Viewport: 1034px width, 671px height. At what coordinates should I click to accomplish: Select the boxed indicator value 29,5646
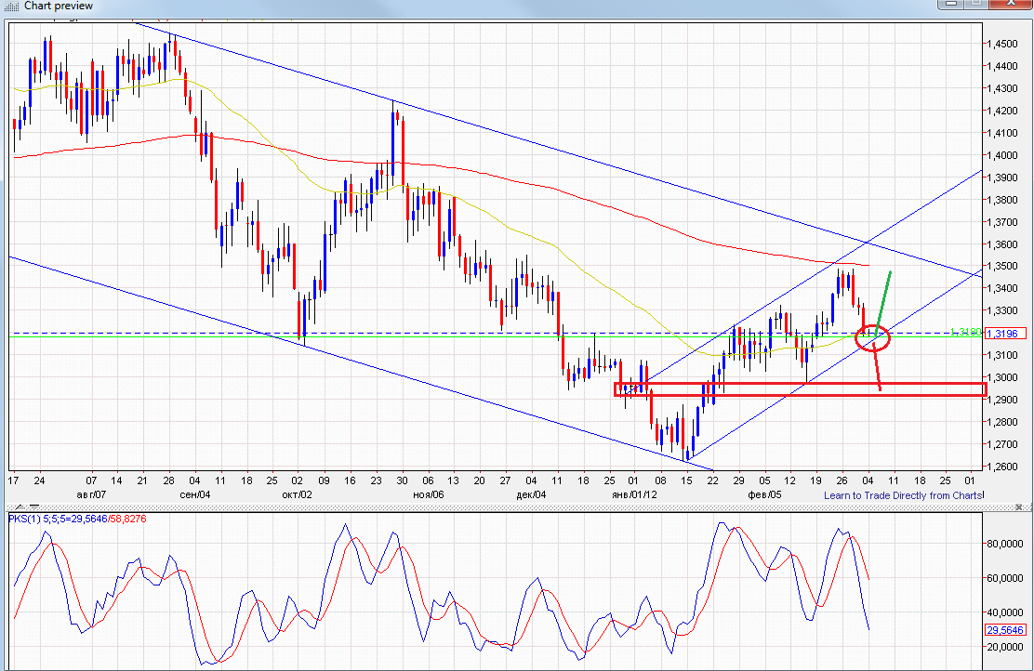[1004, 630]
